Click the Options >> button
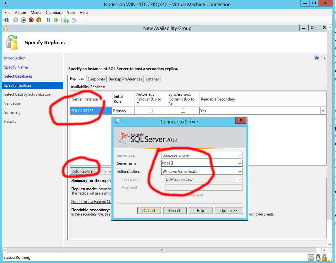The image size is (336, 263). (229, 211)
